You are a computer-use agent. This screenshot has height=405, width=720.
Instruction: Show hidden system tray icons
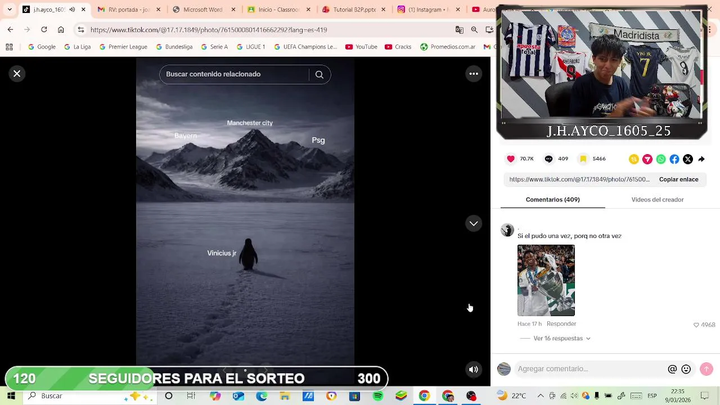(x=541, y=396)
